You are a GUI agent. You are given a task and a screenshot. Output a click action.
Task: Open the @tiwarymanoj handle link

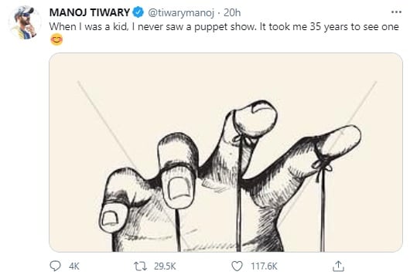(x=181, y=12)
